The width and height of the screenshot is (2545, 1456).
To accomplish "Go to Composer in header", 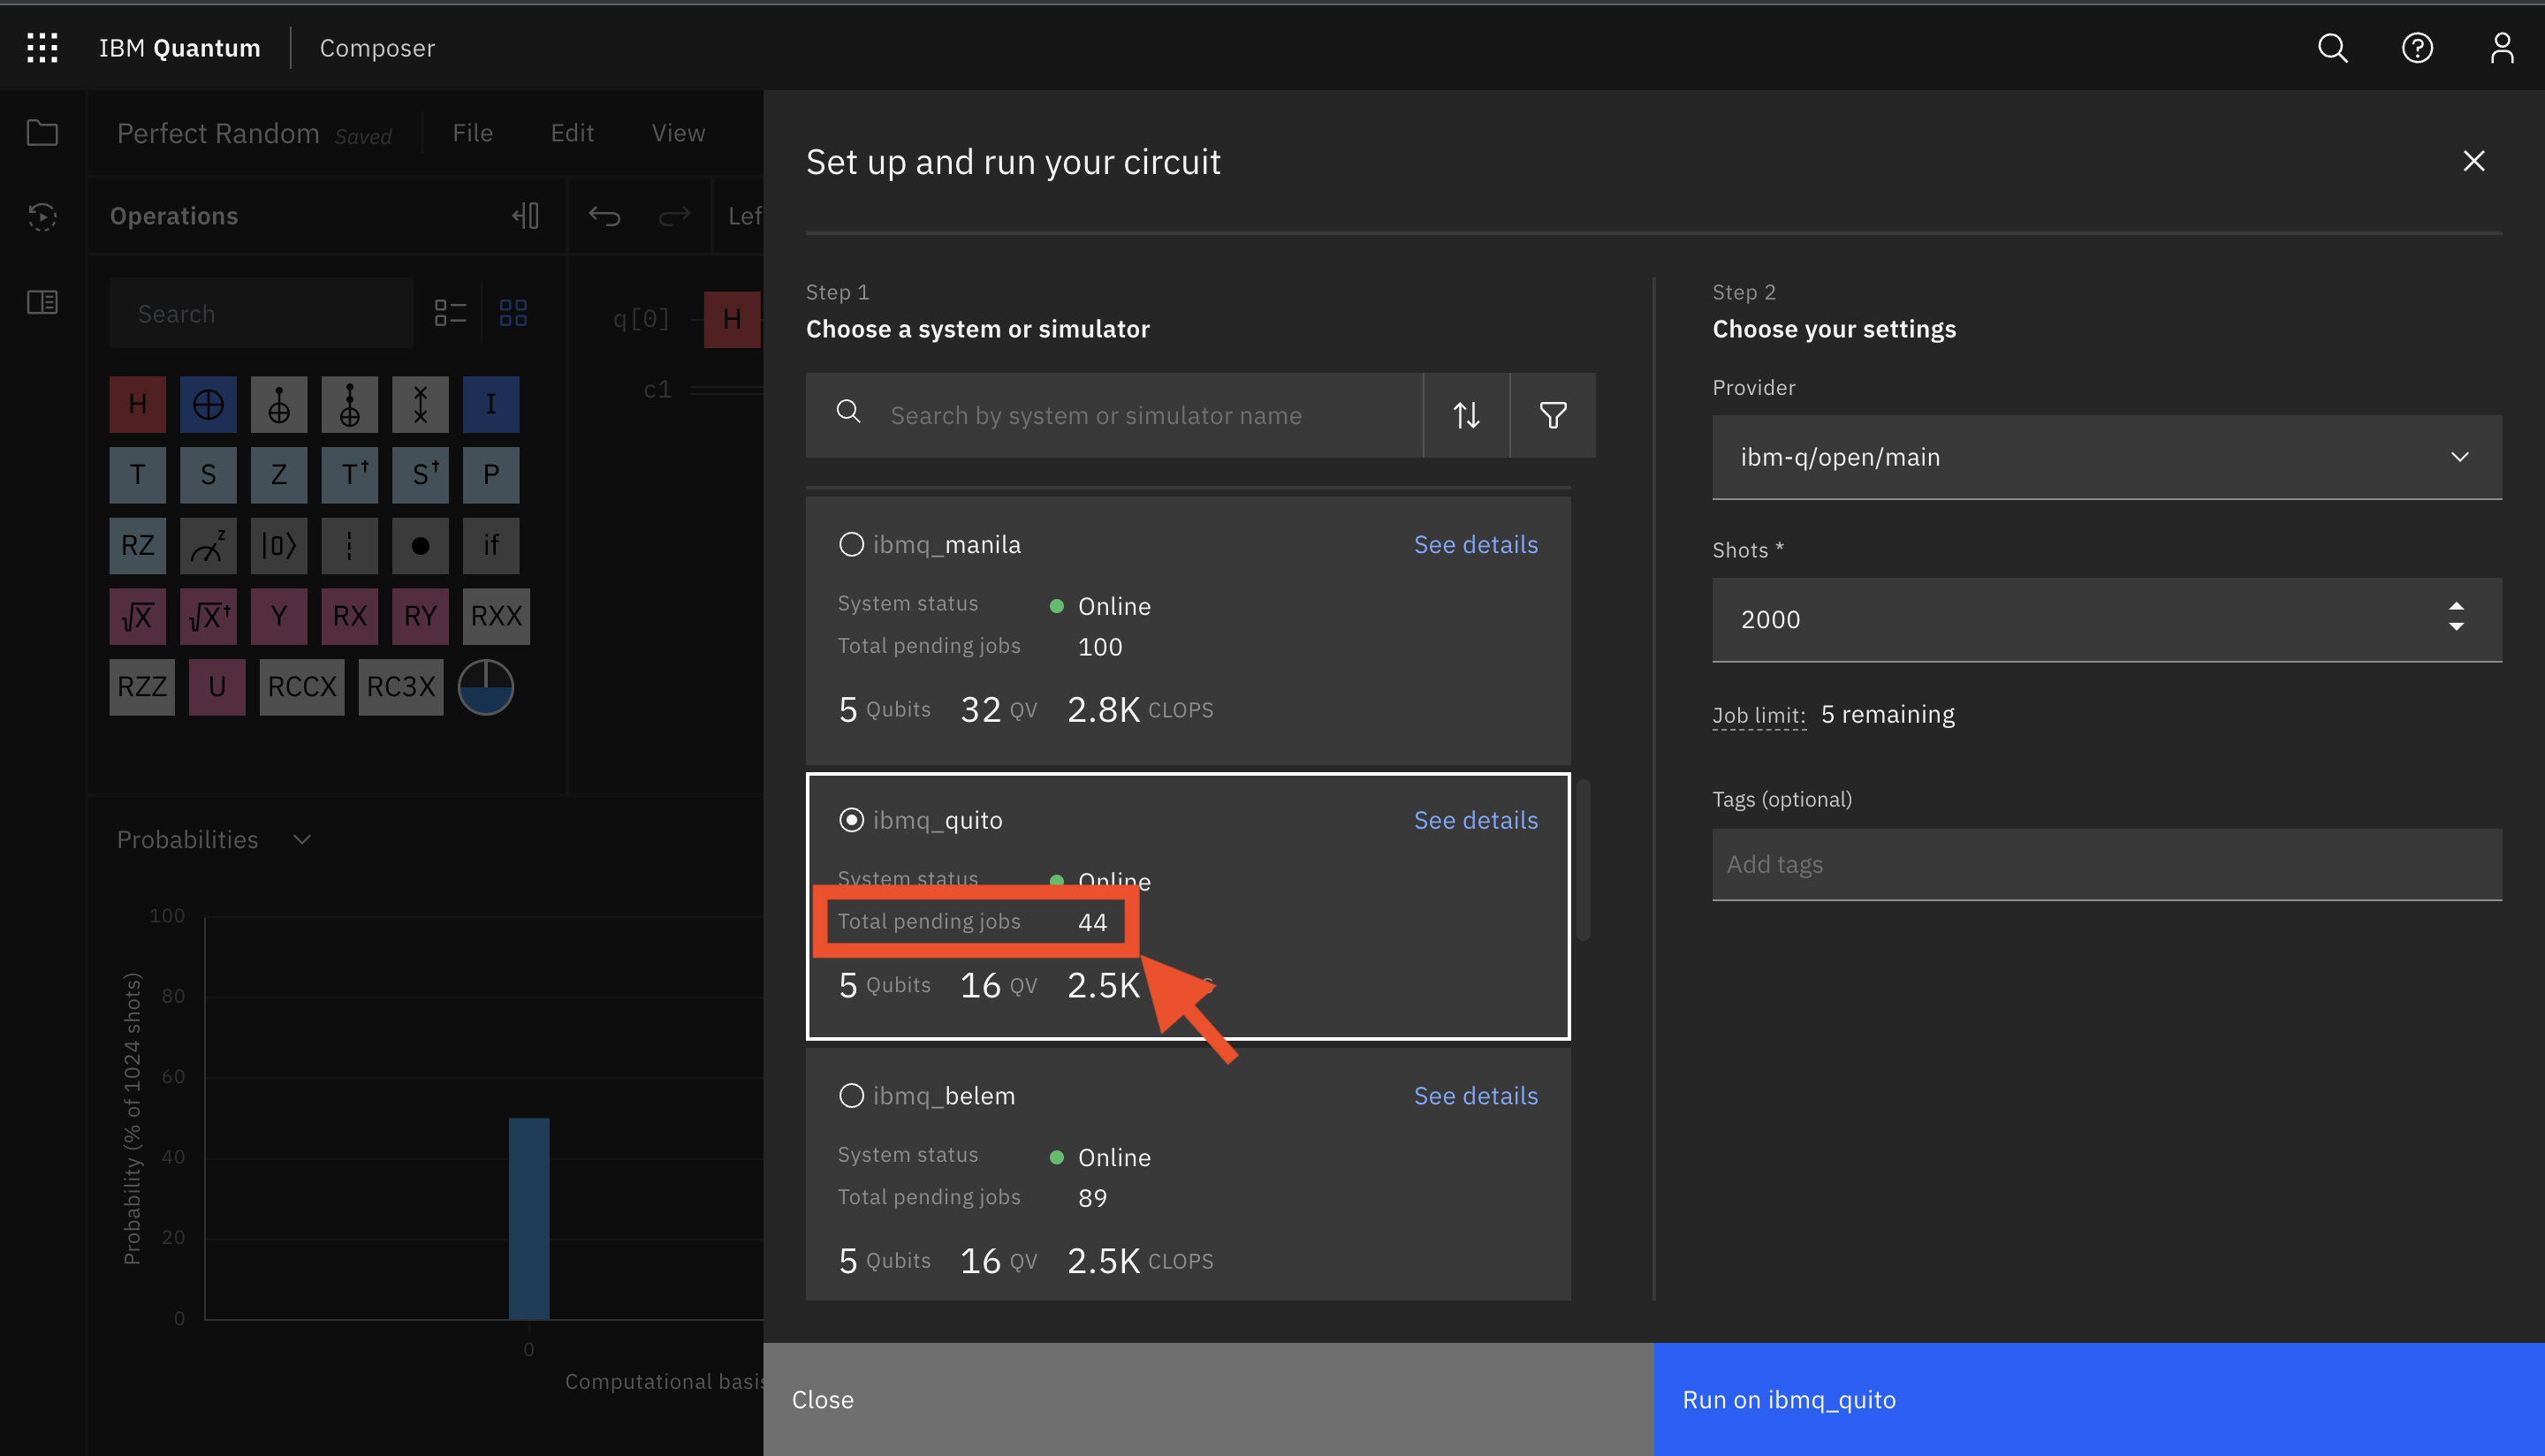I will [377, 48].
